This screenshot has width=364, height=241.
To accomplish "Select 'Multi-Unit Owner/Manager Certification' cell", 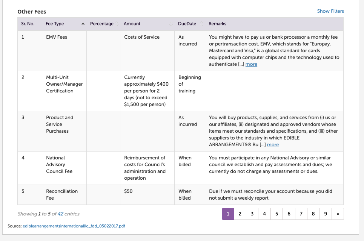I will 64,91.
